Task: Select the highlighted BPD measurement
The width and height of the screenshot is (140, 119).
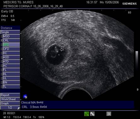Action: click(x=11, y=45)
